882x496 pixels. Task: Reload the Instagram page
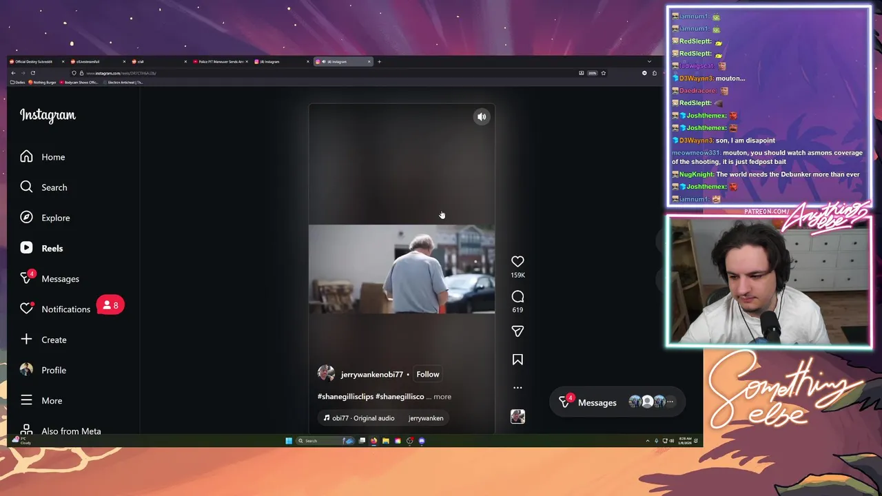(33, 73)
